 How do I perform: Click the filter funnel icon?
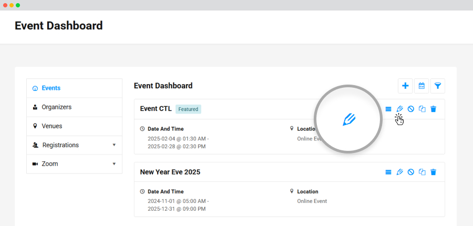pyautogui.click(x=438, y=86)
